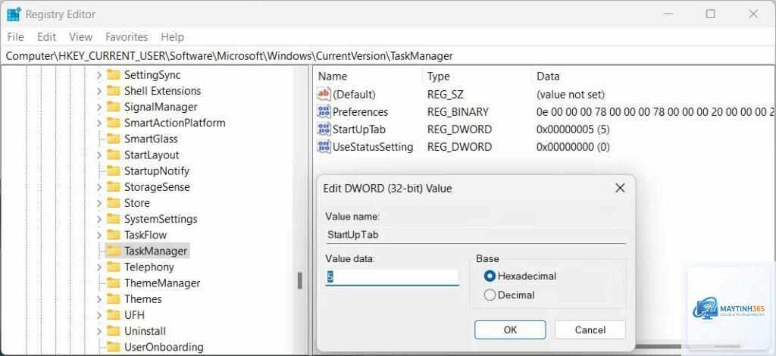Open the Edit menu

click(46, 37)
